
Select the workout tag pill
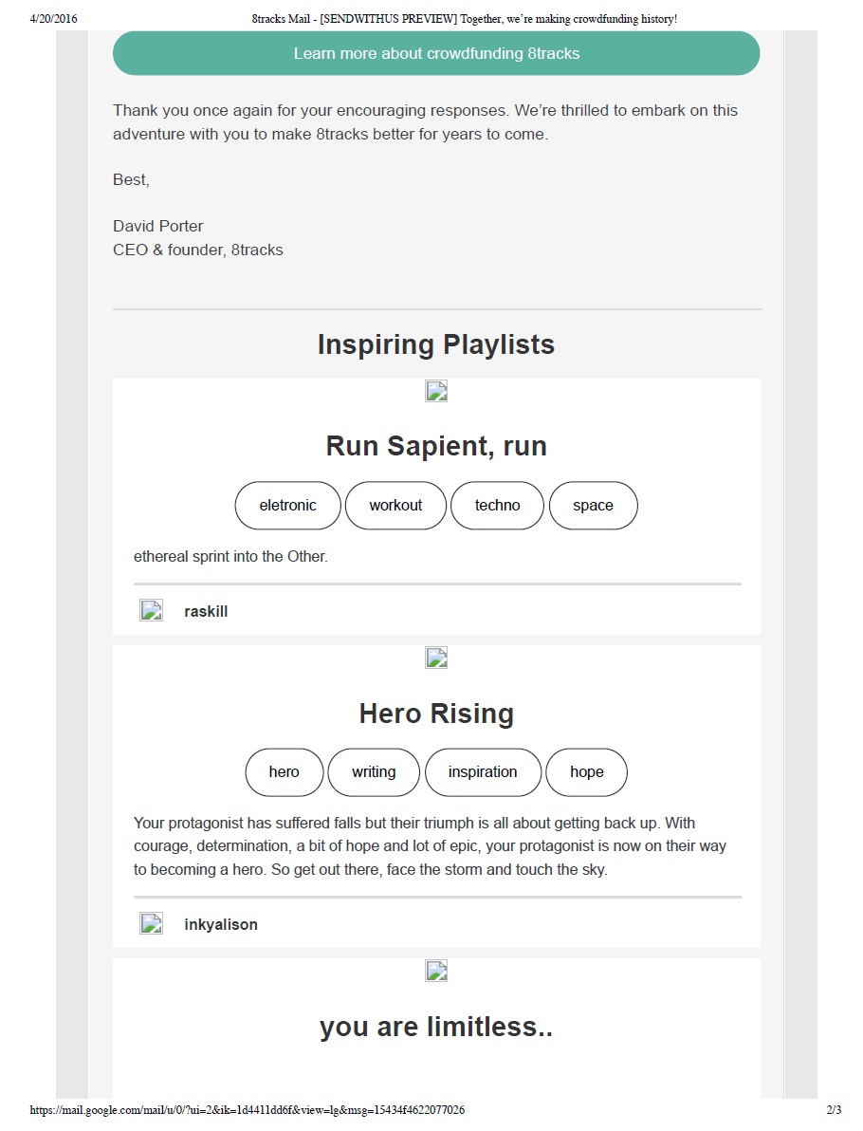point(395,506)
